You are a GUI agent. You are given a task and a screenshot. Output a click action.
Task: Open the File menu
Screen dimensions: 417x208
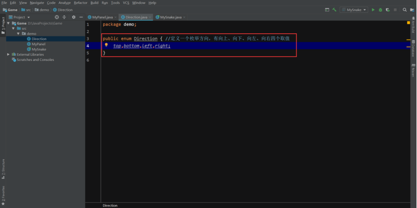pyautogui.click(x=4, y=3)
